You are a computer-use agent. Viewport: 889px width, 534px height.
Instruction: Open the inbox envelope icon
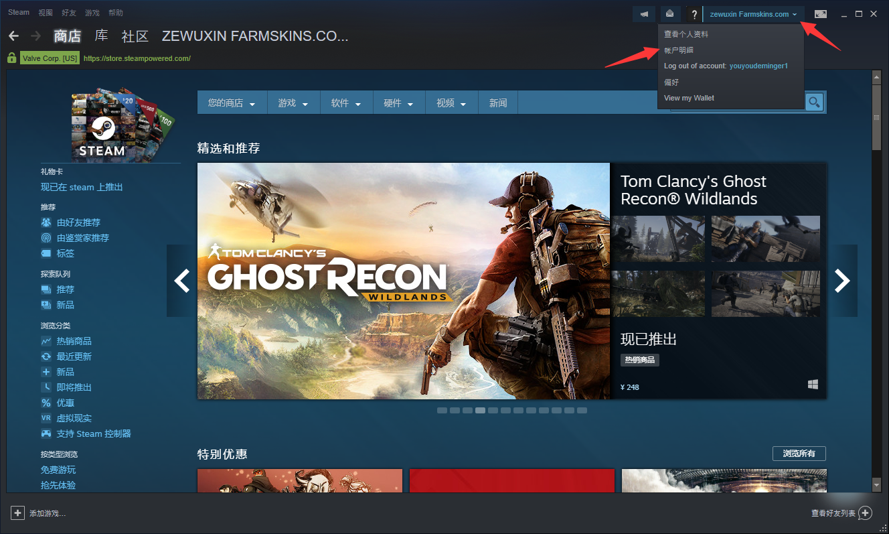coord(669,14)
